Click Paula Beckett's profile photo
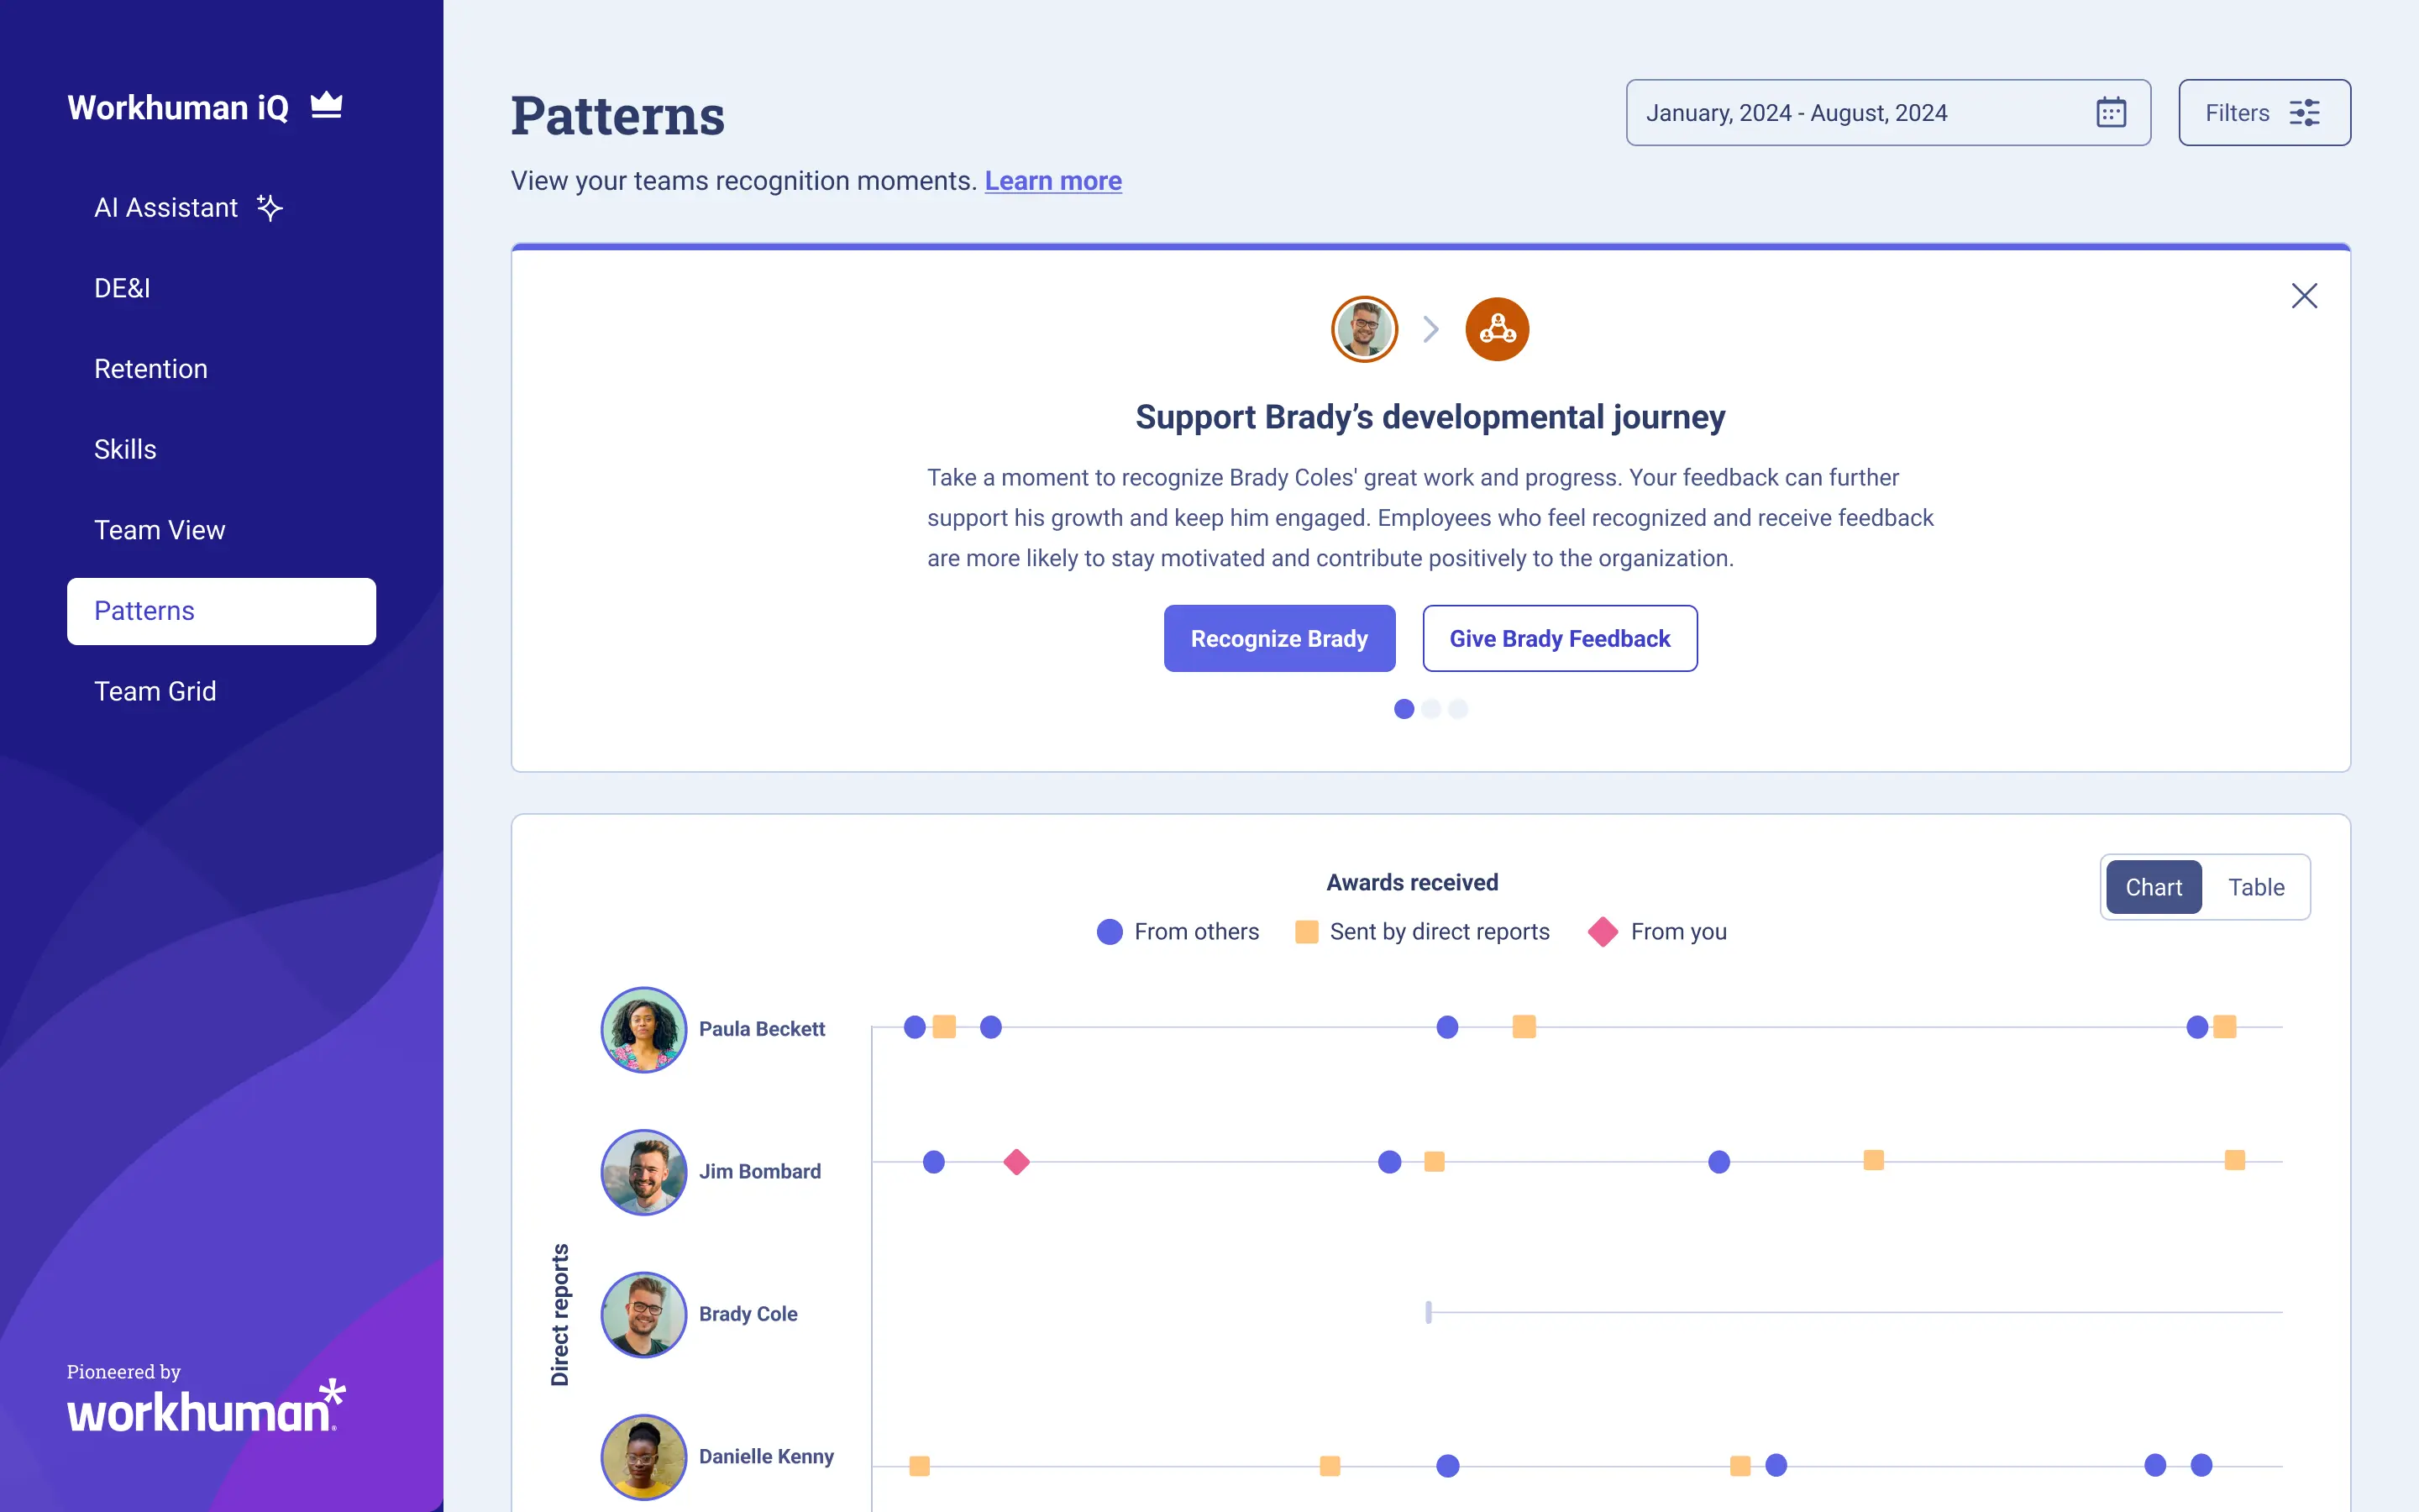2419x1512 pixels. (x=643, y=1030)
